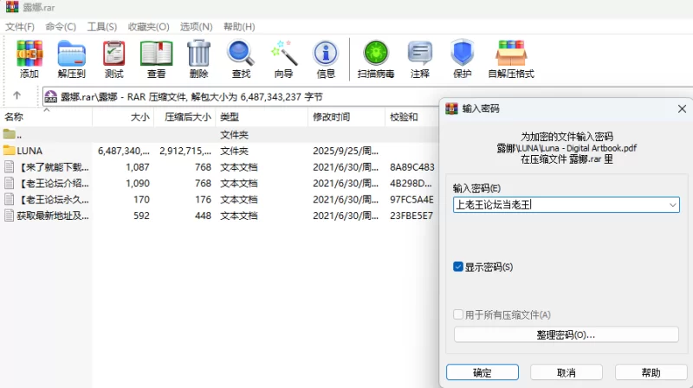Image resolution: width=693 pixels, height=388 pixels.
Task: Close the 输入密码 dialog
Action: tap(682, 109)
